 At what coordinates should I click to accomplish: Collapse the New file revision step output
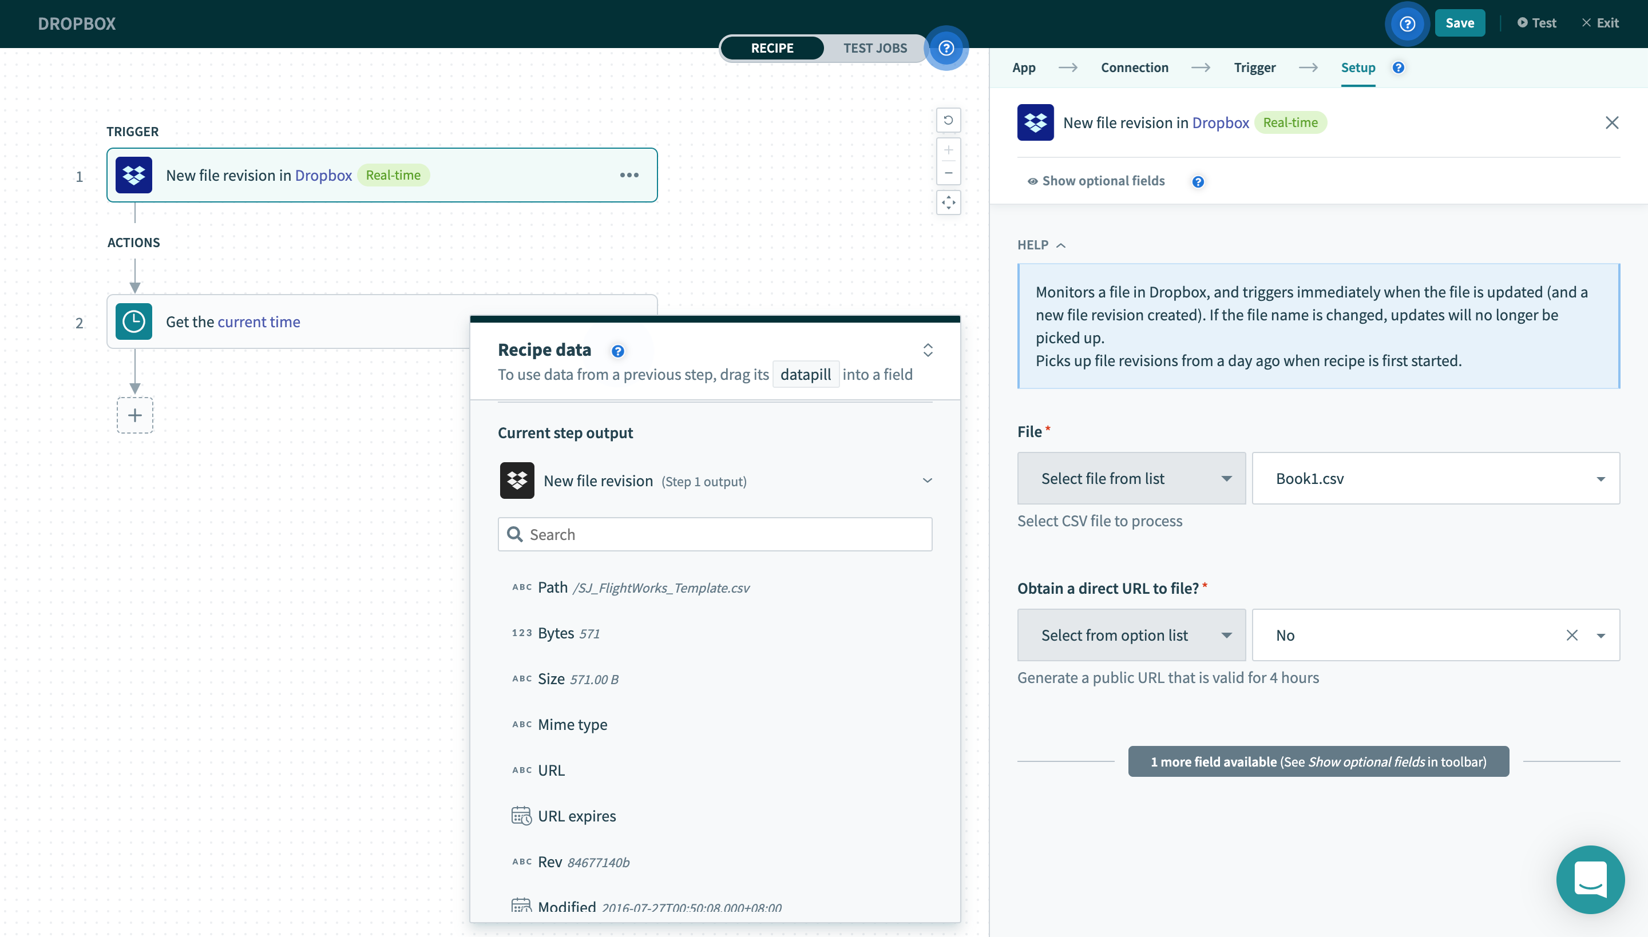(x=927, y=481)
